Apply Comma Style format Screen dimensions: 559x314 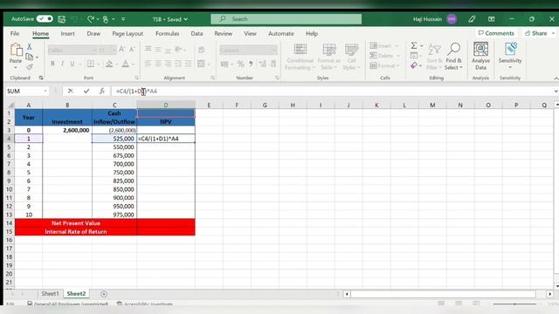coord(251,64)
